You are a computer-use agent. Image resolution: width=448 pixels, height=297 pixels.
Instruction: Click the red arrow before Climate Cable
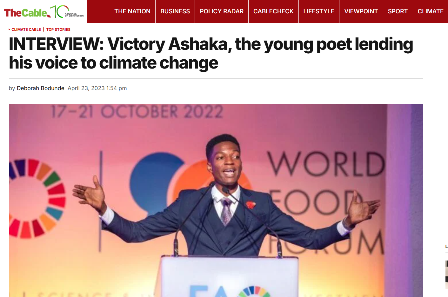point(10,30)
